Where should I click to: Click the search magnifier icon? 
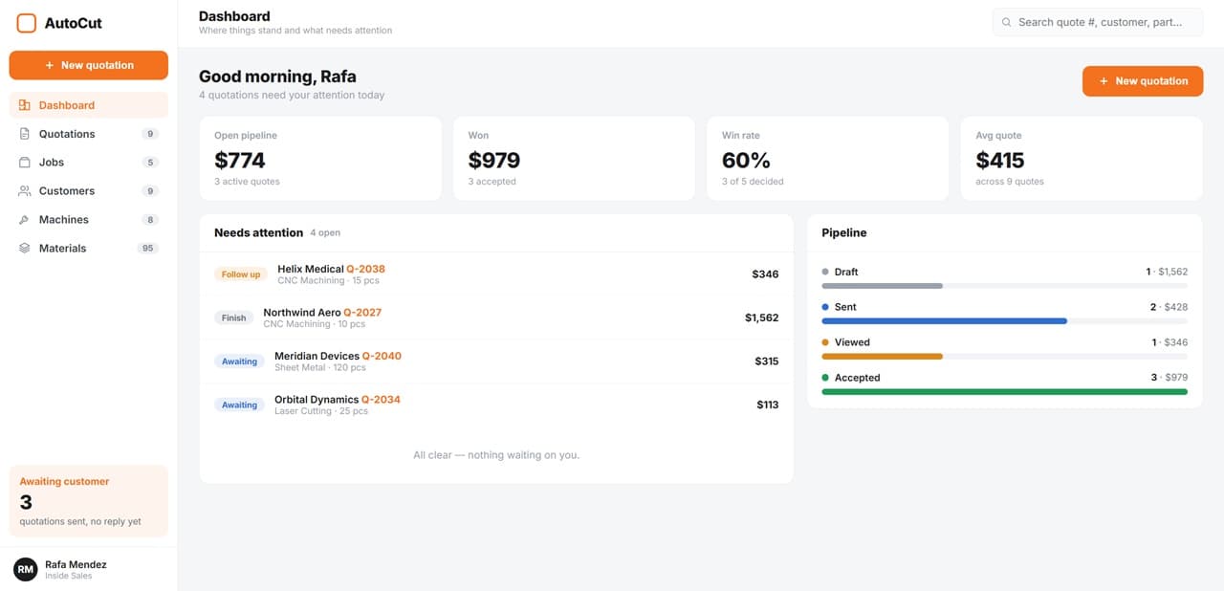pos(1006,22)
